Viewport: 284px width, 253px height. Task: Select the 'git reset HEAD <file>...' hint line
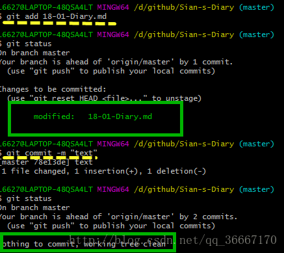coord(104,98)
